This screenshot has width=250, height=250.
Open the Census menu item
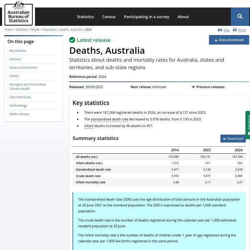109,17
